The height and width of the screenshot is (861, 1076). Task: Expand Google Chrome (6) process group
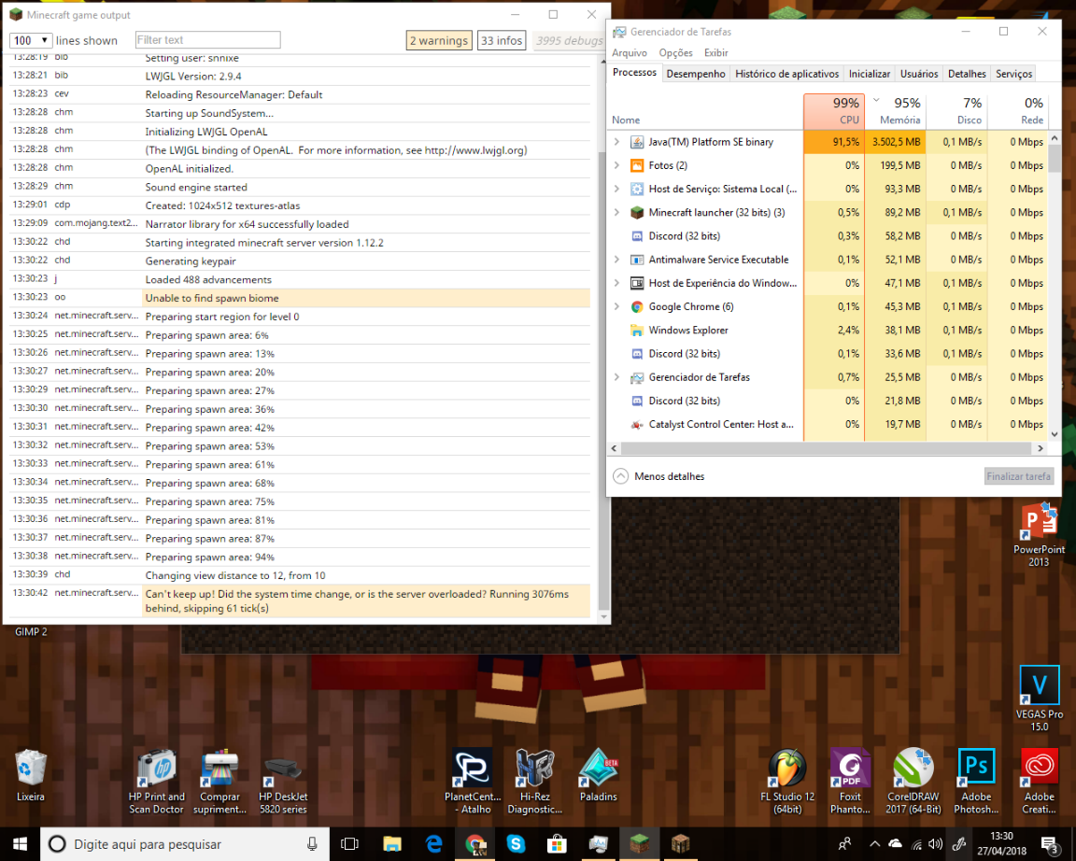coord(616,306)
